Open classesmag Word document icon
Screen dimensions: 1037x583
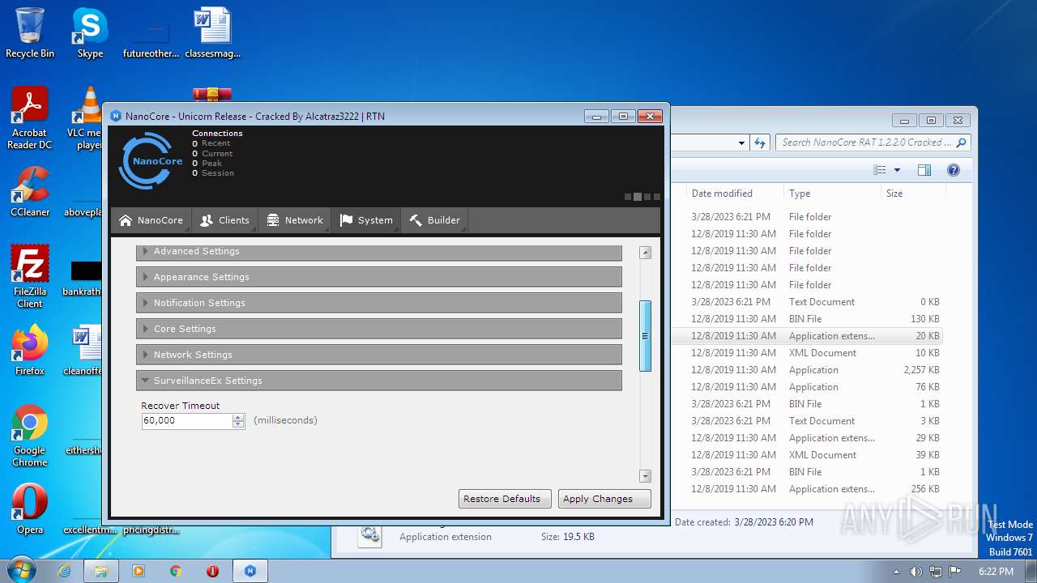[212, 33]
